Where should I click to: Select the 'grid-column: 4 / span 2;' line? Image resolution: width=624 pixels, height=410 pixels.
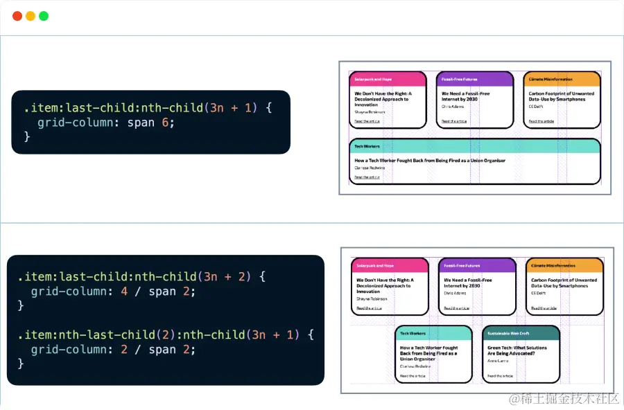(113, 292)
